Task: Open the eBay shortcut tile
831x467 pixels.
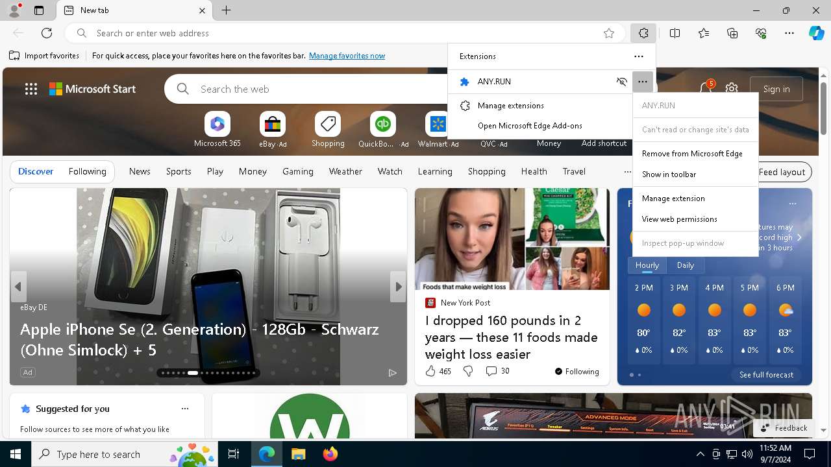Action: (x=273, y=130)
